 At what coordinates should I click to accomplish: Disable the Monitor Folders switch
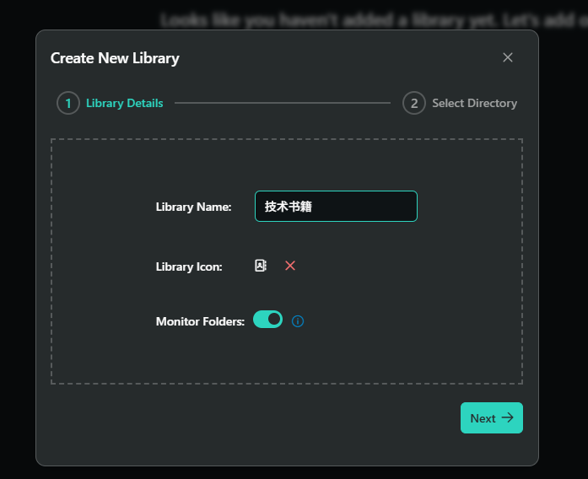click(x=267, y=320)
